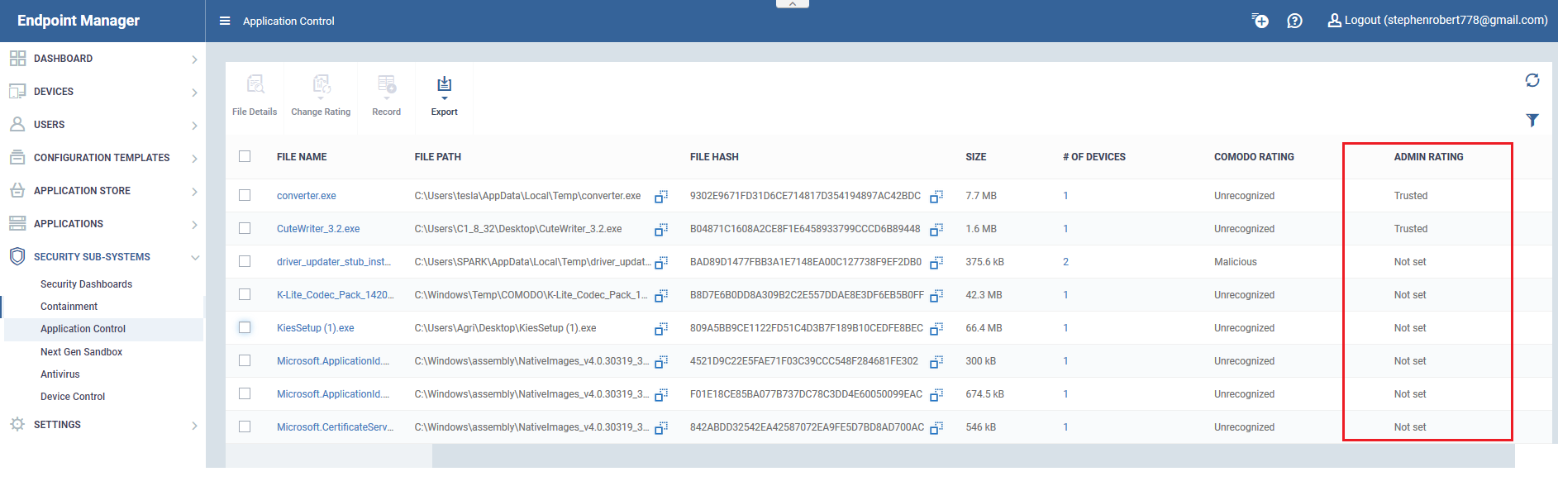Expand the Configuration Templates chevron
The height and width of the screenshot is (486, 1558).
click(194, 159)
